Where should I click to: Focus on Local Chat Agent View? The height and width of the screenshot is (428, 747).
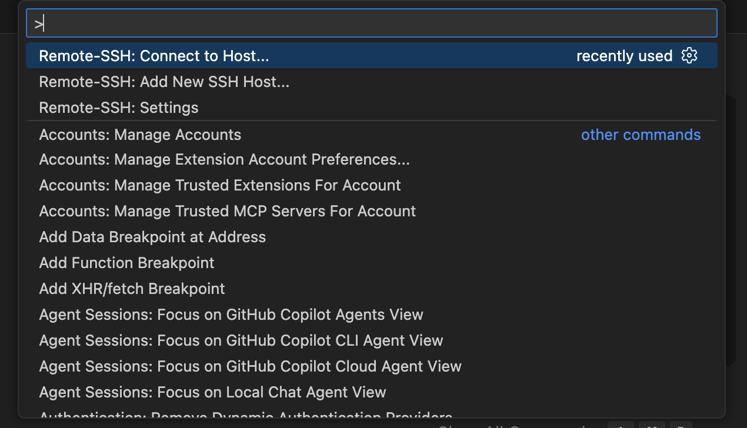coord(212,392)
